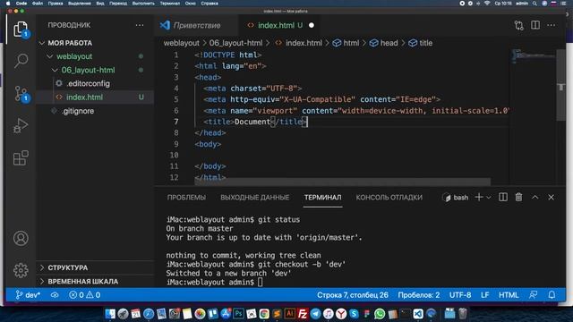The width and height of the screenshot is (573, 322).
Task: Open the Вид menu in menu bar
Action: tap(100, 4)
